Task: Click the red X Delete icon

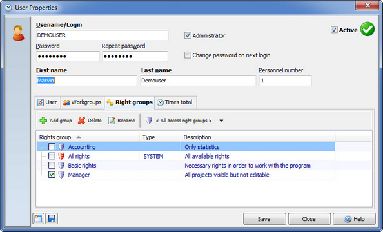Action: 81,121
